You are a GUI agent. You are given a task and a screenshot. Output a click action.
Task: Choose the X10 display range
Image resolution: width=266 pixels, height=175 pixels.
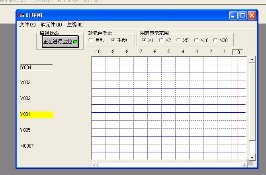click(196, 40)
